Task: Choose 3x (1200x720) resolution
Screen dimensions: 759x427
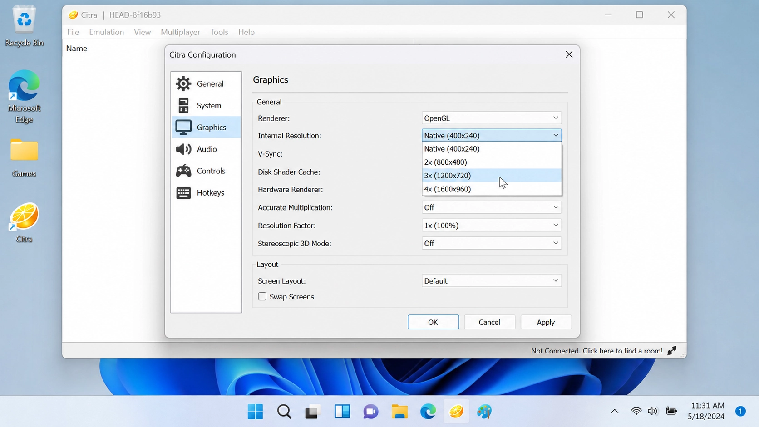Action: click(492, 175)
